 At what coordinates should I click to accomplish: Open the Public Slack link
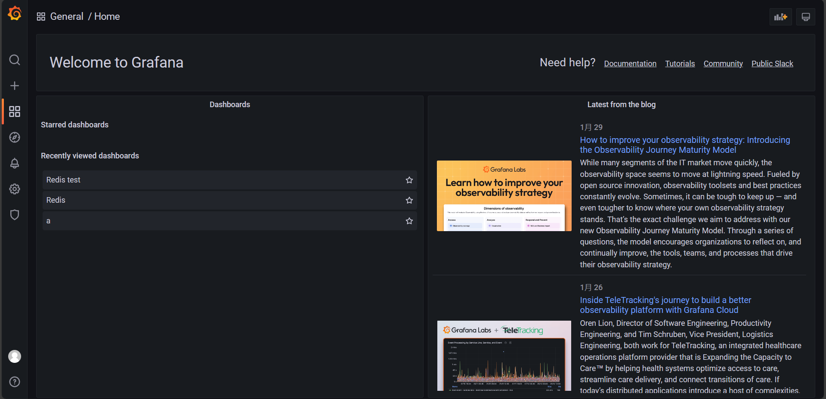[772, 64]
